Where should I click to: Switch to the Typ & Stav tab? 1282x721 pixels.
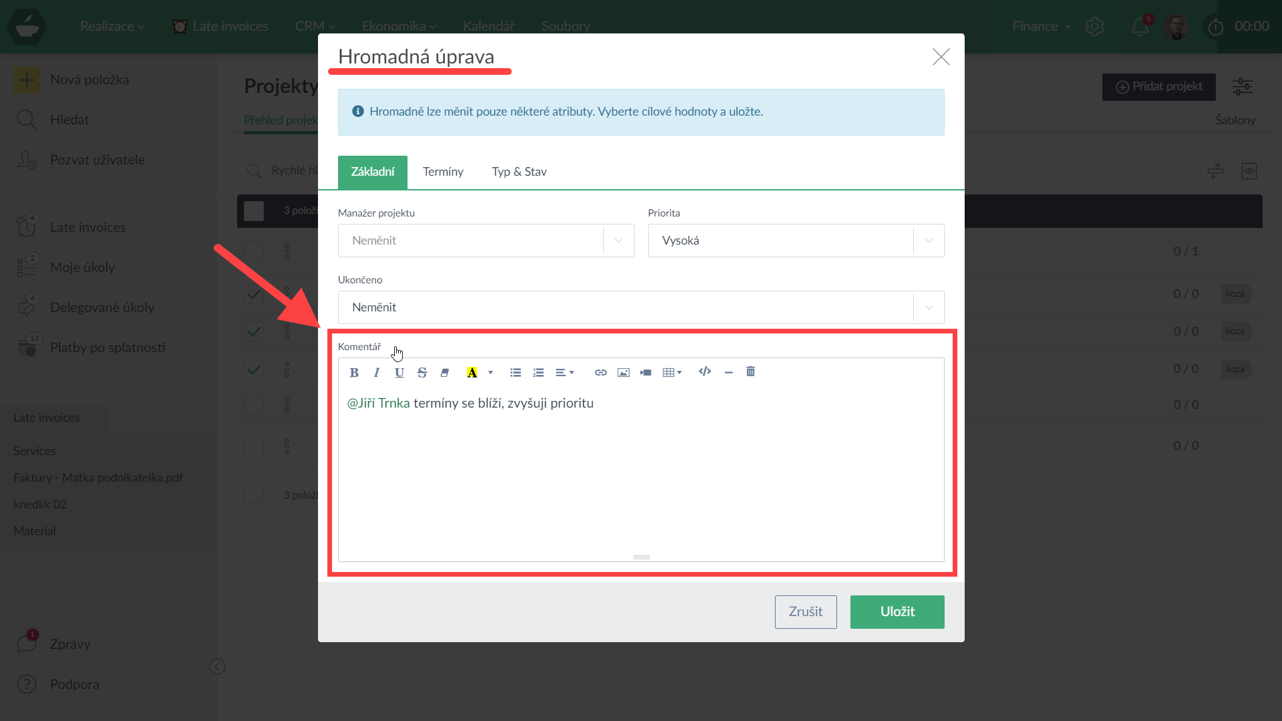pyautogui.click(x=519, y=172)
